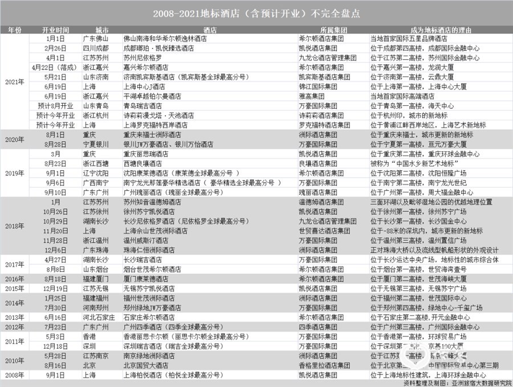Screen dimensions: 513x387
Task: Click hotel cell '平湖卓越铂尔曼酒店'
Action: (152, 96)
